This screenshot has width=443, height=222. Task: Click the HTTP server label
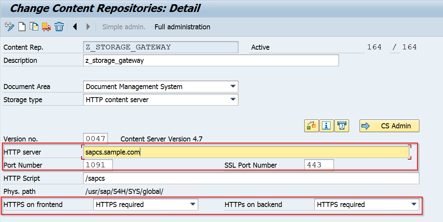pos(22,152)
